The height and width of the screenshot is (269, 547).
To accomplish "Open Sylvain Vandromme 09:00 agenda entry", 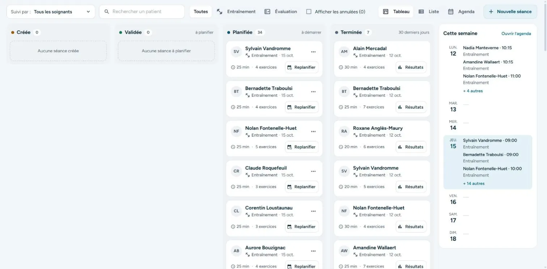I will coord(490,144).
